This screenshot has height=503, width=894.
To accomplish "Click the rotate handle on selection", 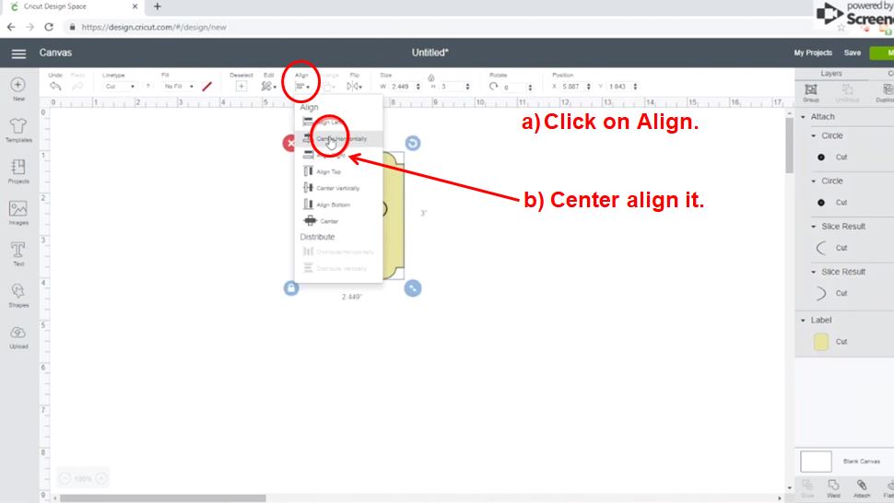I will click(x=413, y=143).
